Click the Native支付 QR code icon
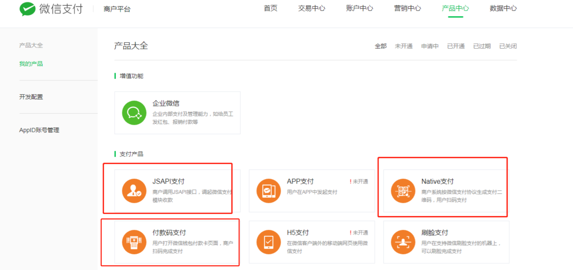 [403, 191]
